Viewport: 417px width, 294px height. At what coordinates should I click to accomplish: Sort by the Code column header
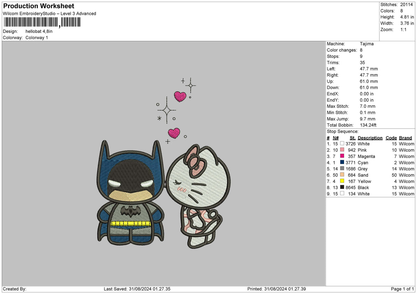point(391,138)
